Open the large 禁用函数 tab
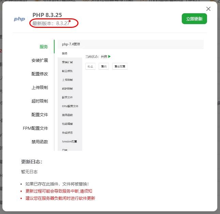This screenshot has height=214, width=220. click(x=40, y=142)
